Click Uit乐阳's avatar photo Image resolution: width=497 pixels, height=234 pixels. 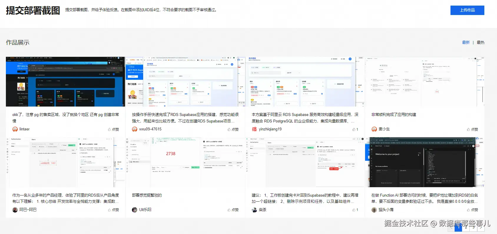tap(135, 210)
